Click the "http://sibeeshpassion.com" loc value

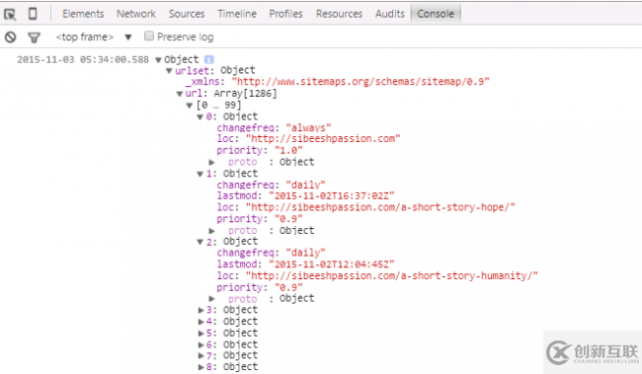tap(323, 139)
